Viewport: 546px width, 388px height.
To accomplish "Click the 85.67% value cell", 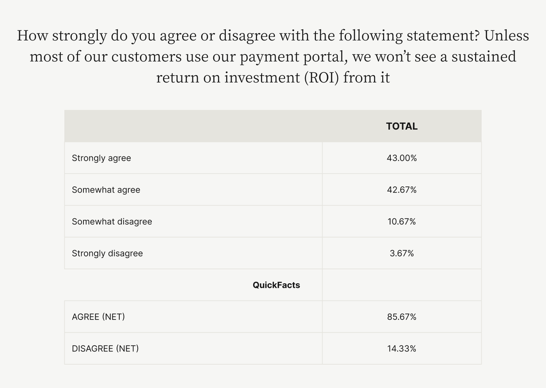I will [402, 317].
